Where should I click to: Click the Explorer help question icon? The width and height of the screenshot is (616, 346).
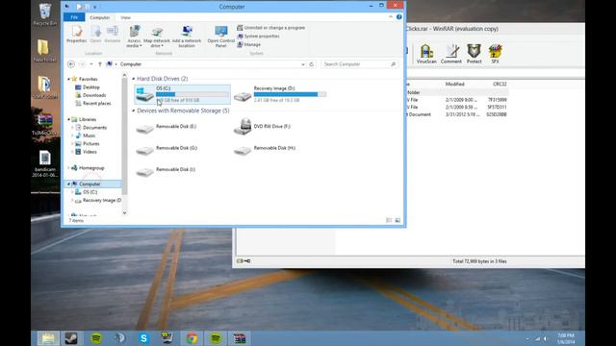[398, 17]
